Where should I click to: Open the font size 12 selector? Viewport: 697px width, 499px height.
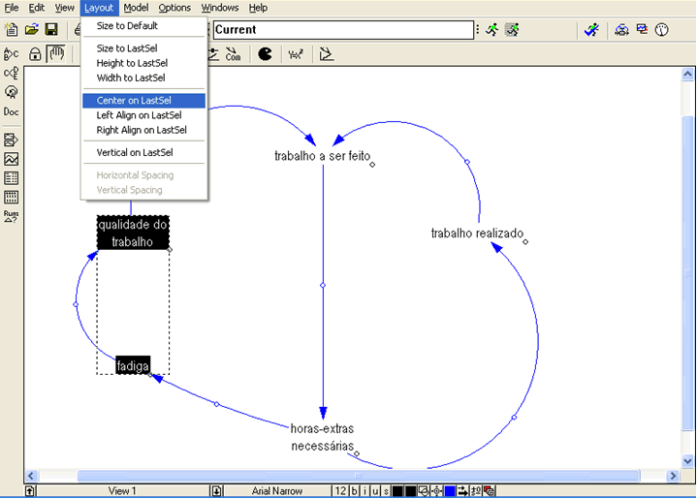[x=340, y=491]
